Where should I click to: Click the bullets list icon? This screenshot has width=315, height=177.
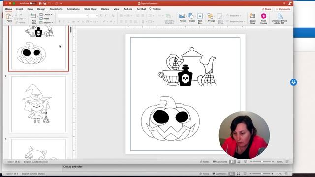[x=121, y=16]
